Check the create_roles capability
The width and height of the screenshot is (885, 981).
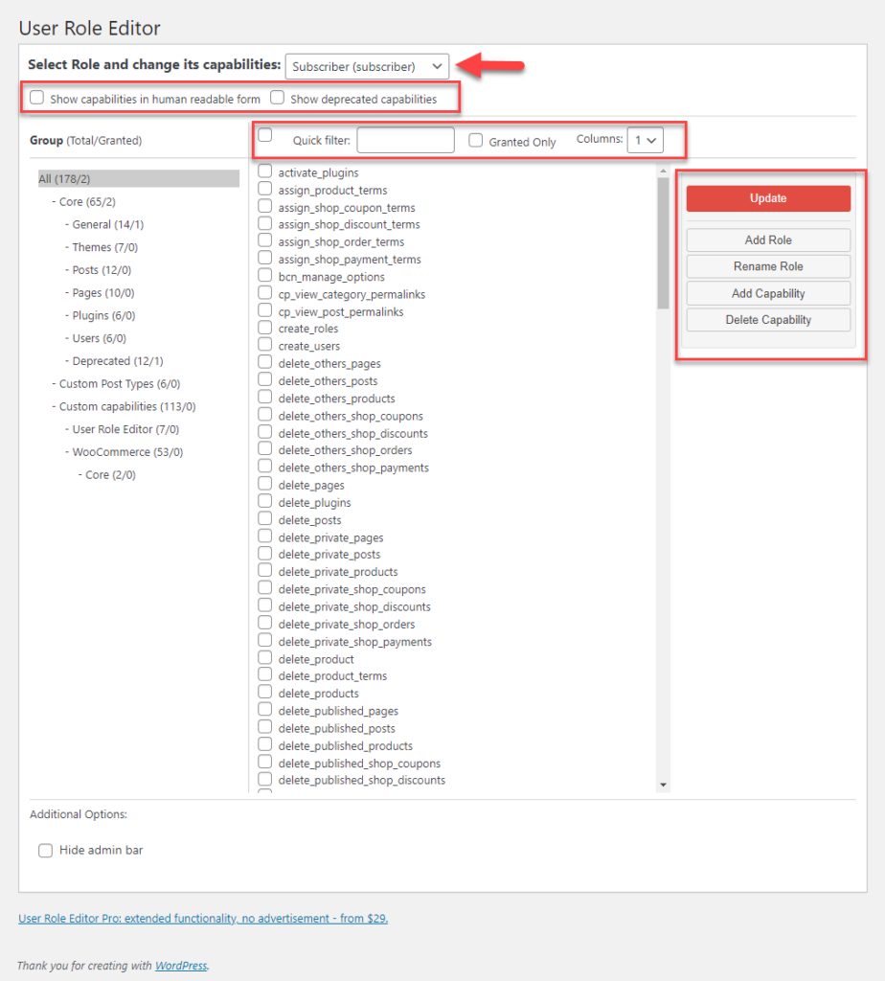265,328
